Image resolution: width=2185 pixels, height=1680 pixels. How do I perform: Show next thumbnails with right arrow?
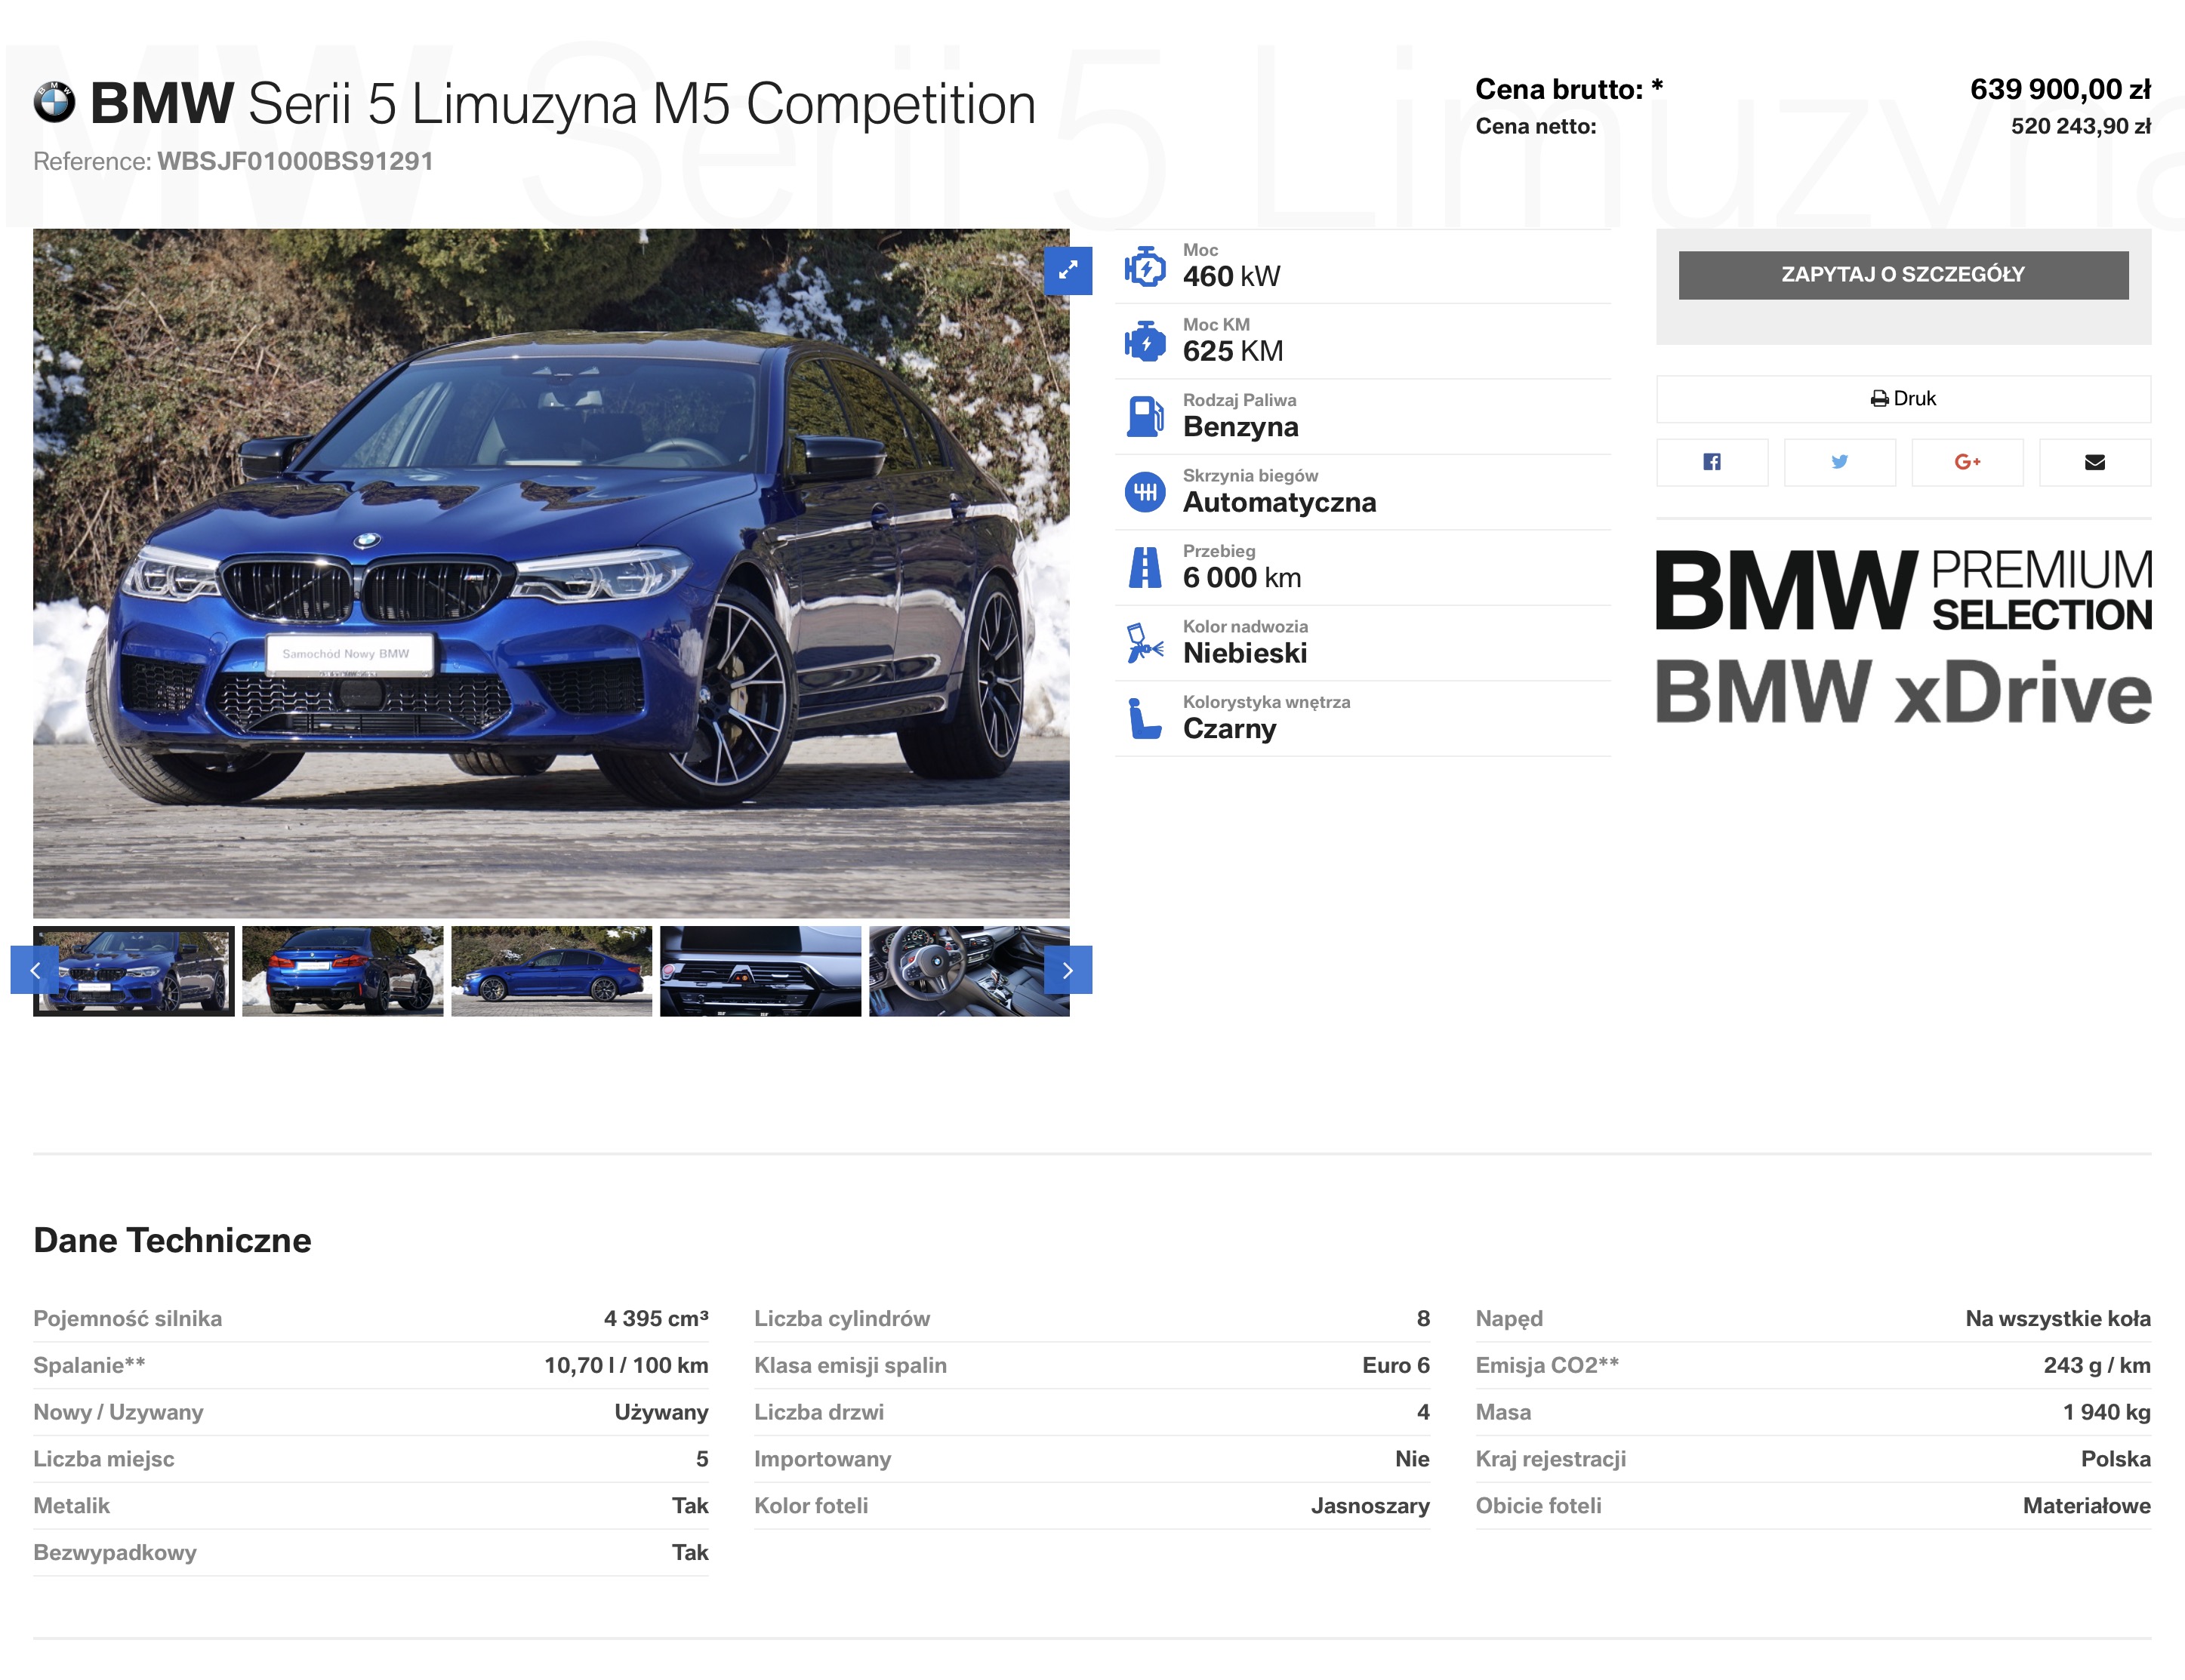coord(1068,970)
